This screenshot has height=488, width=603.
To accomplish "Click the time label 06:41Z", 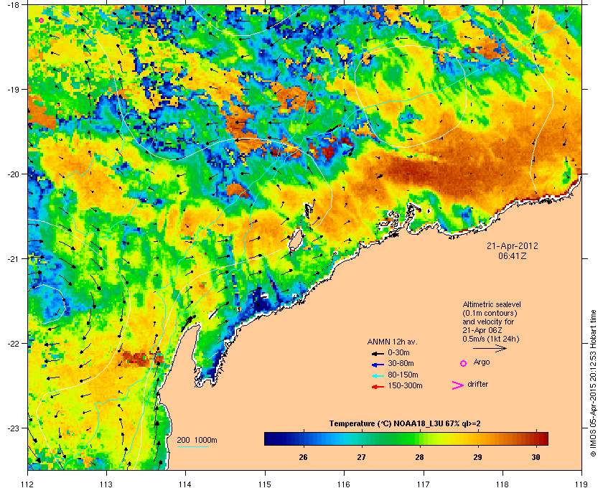I will pyautogui.click(x=513, y=255).
